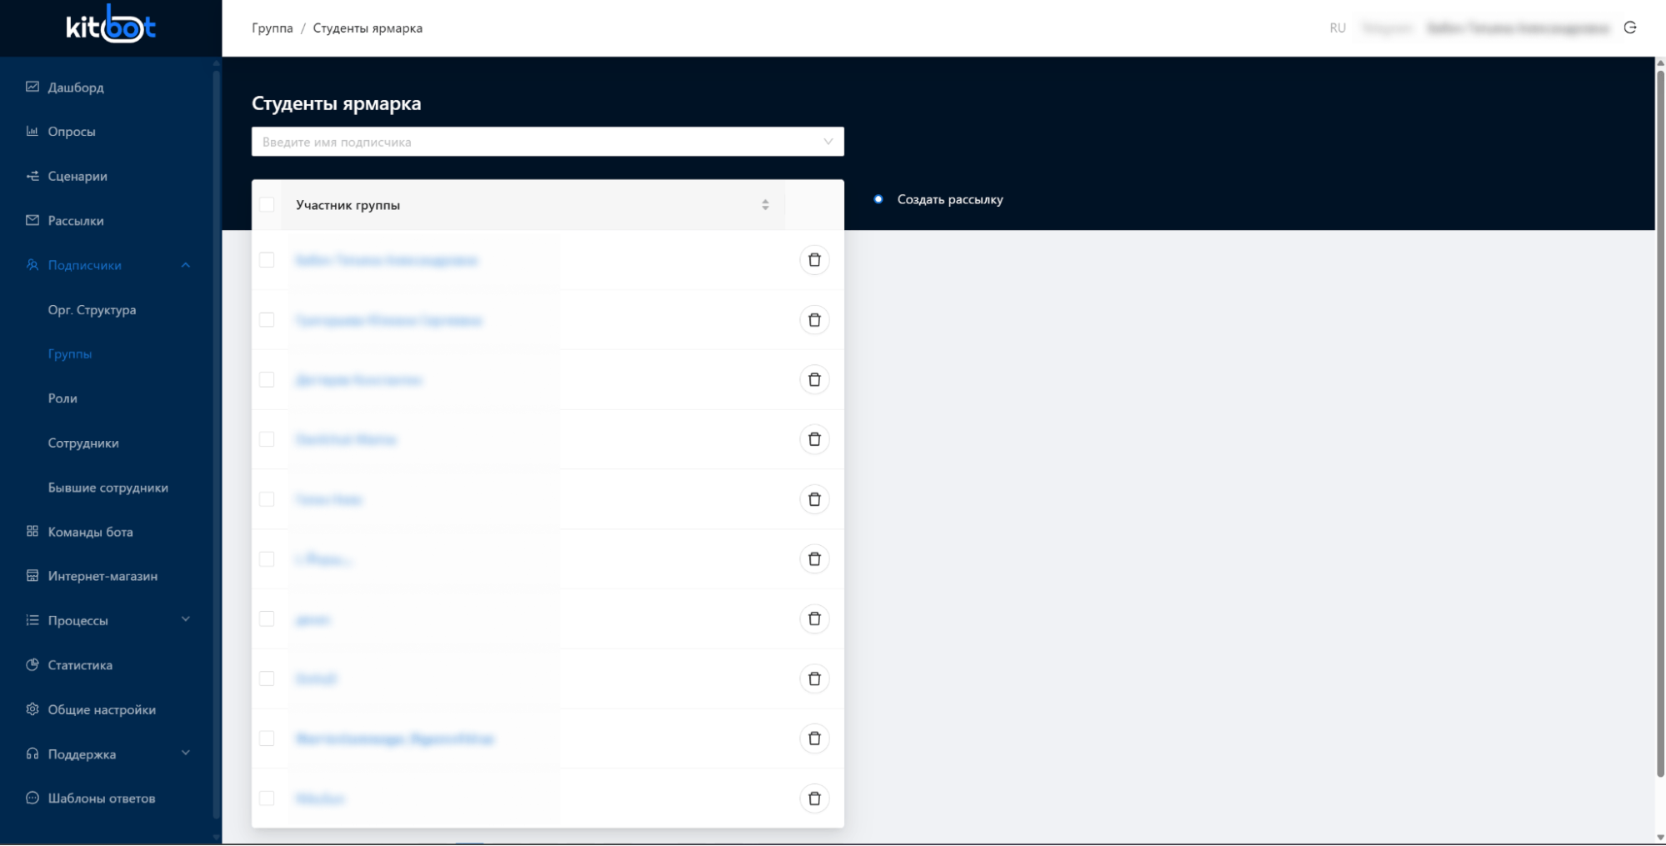Viewport: 1666px width, 846px height.
Task: Click the page scrollbar's up arrow
Action: (x=1660, y=63)
